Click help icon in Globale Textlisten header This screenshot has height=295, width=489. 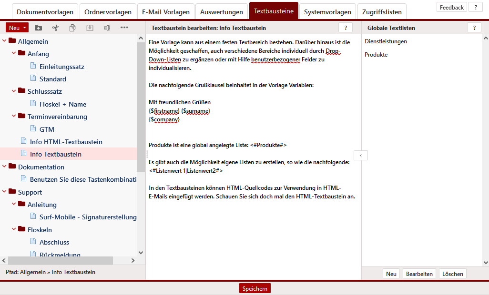pos(474,28)
